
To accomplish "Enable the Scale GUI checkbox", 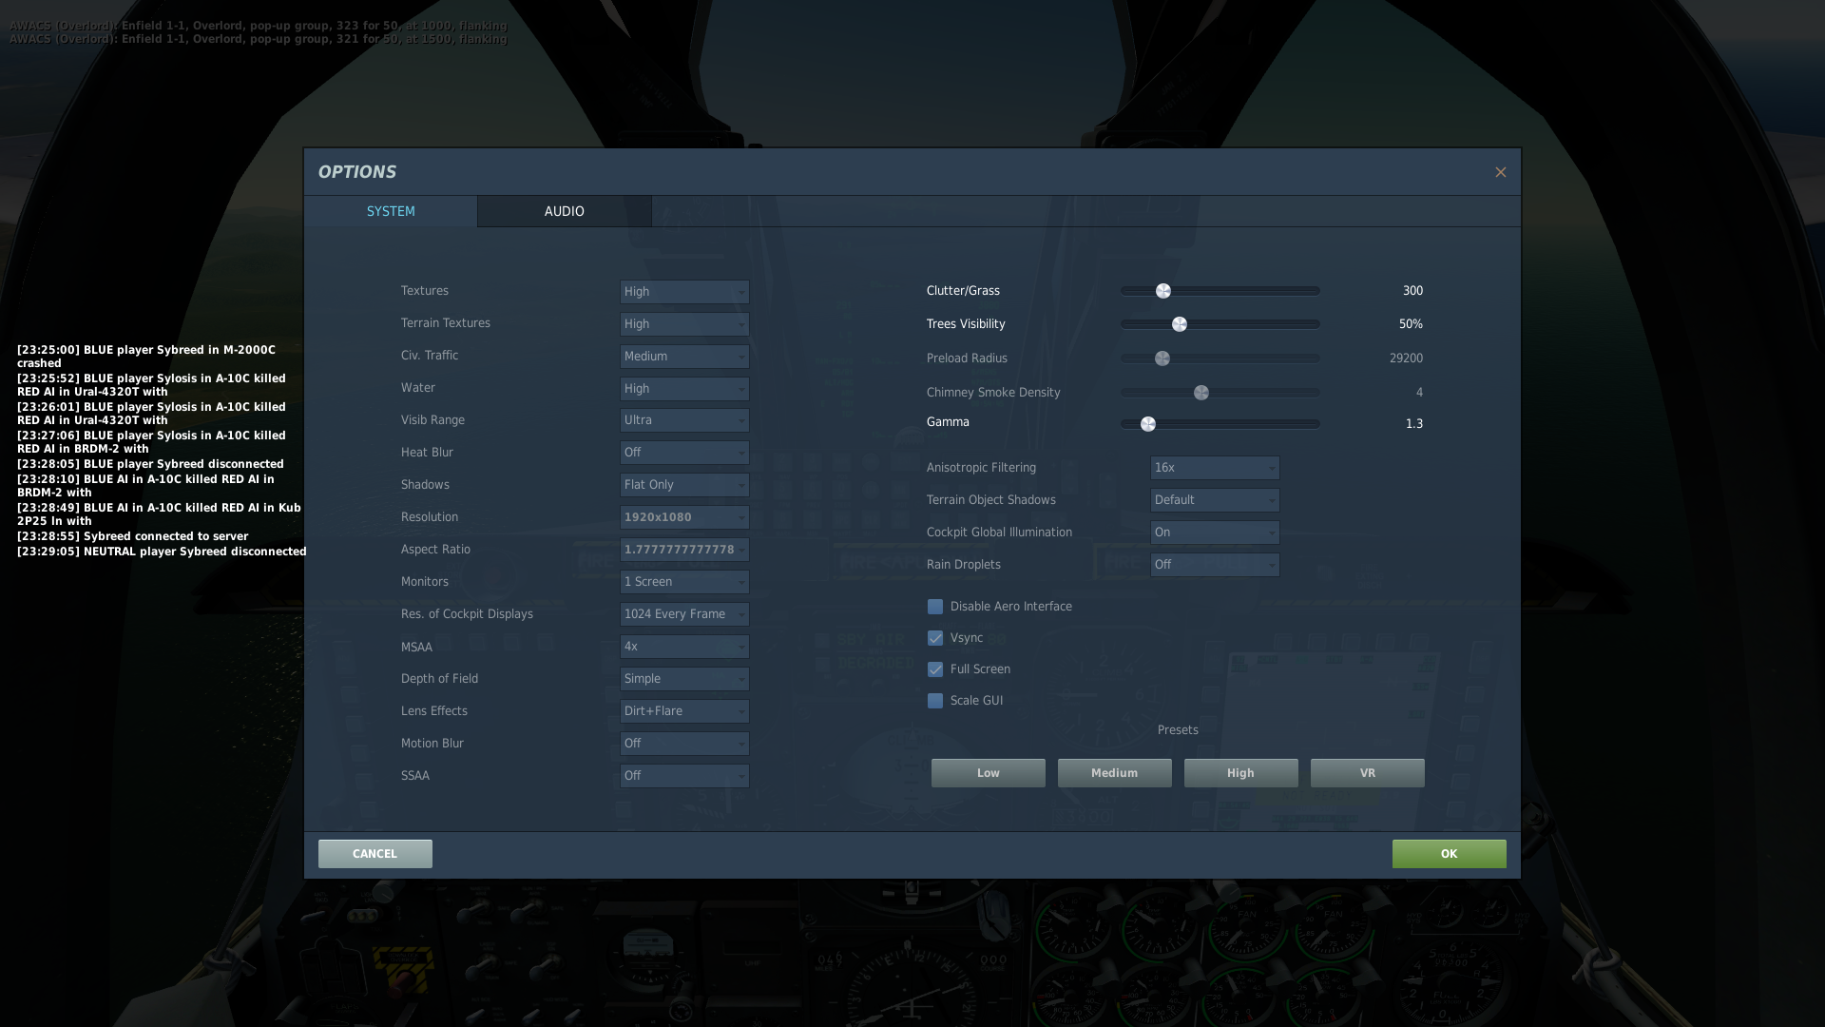I will pos(935,701).
